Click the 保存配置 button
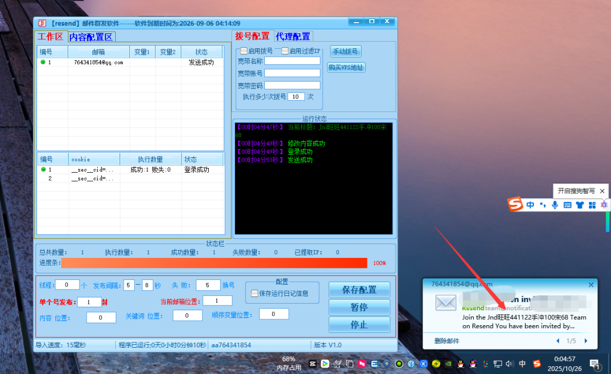This screenshot has width=611, height=374. [x=359, y=290]
